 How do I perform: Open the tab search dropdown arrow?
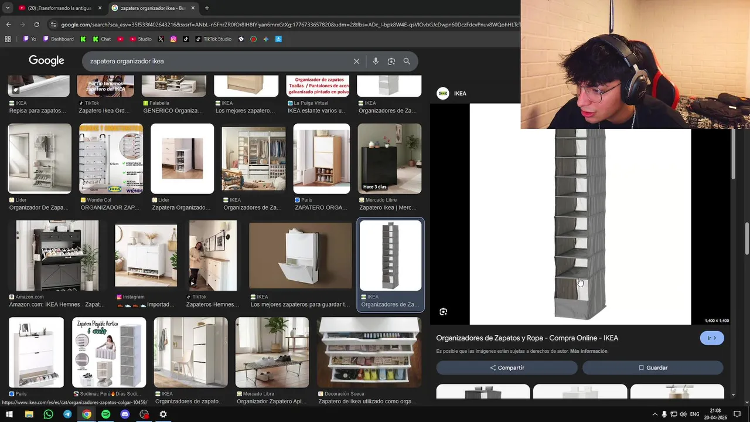click(8, 8)
